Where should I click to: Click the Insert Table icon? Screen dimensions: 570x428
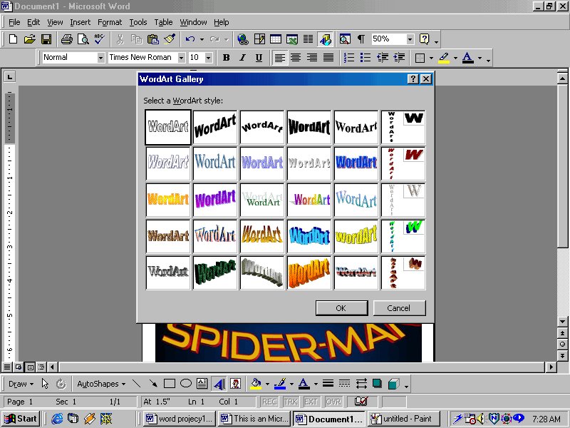[276, 39]
